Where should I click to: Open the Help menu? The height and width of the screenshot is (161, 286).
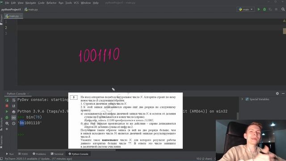coord(96,3)
